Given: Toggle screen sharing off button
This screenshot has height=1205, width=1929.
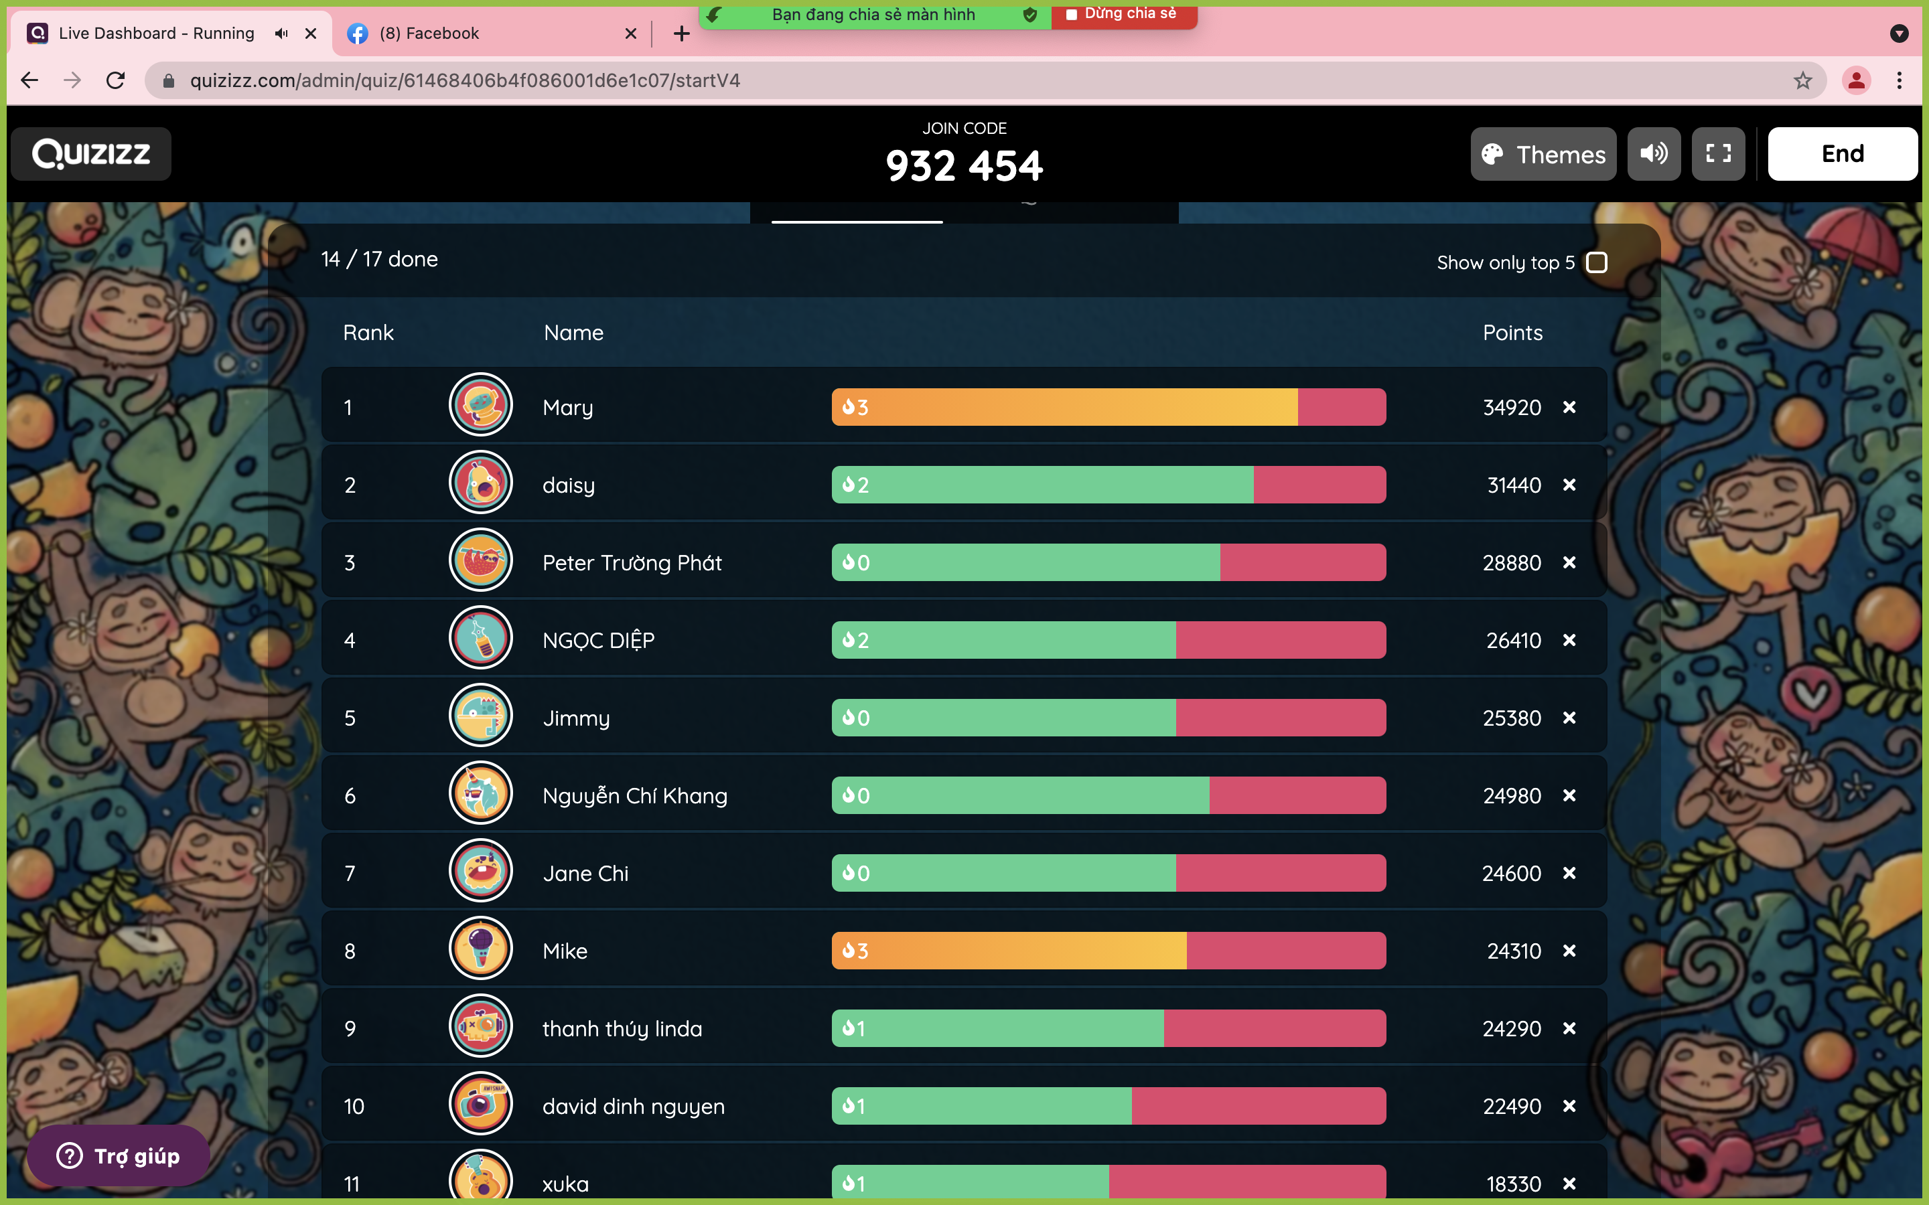Looking at the screenshot, I should 1121,14.
